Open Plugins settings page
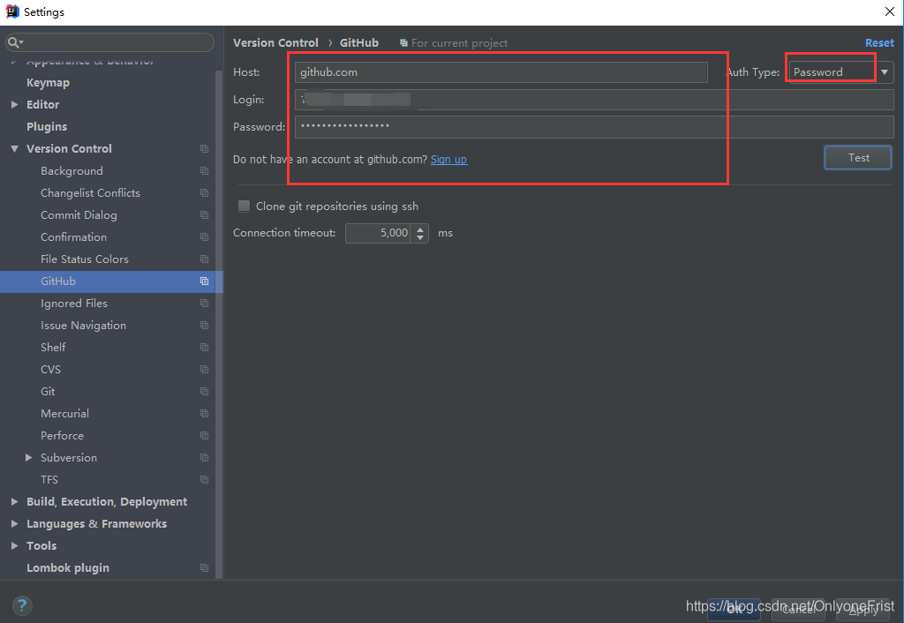904x623 pixels. pos(47,127)
